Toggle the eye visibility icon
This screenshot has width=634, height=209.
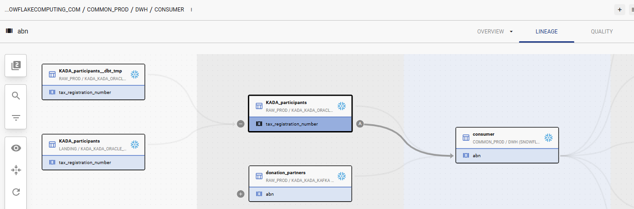[x=16, y=148]
